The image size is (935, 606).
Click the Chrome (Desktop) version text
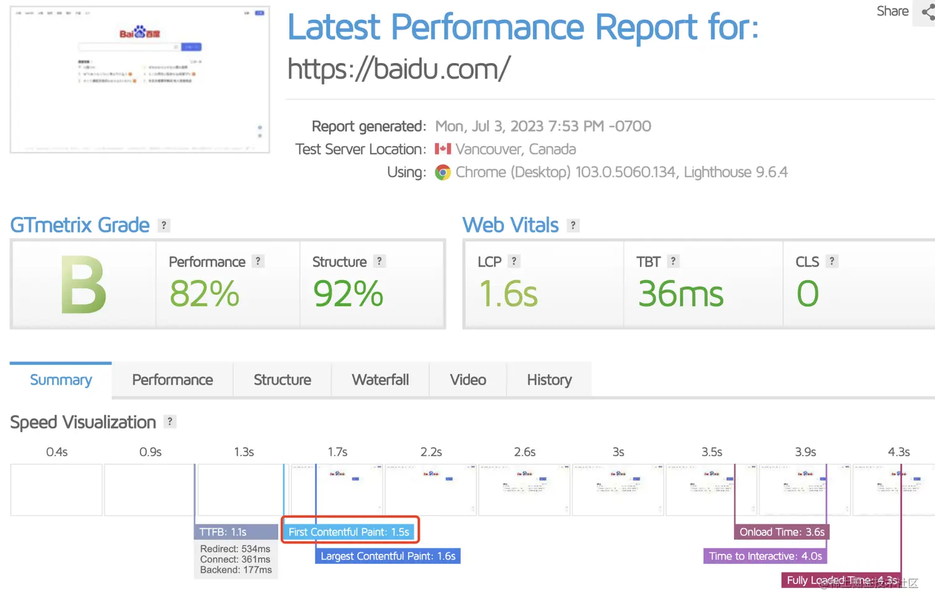tap(621, 172)
